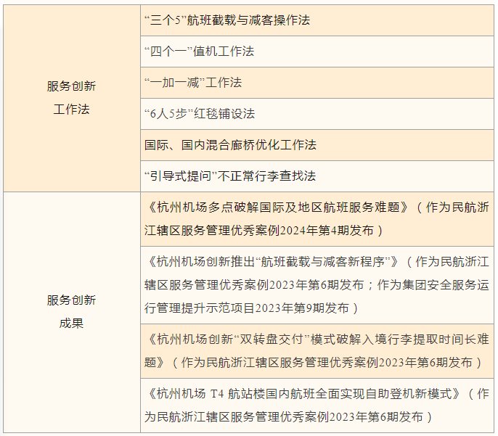Click the 服务创新成果 header cell
The image size is (498, 436).
pos(72,312)
